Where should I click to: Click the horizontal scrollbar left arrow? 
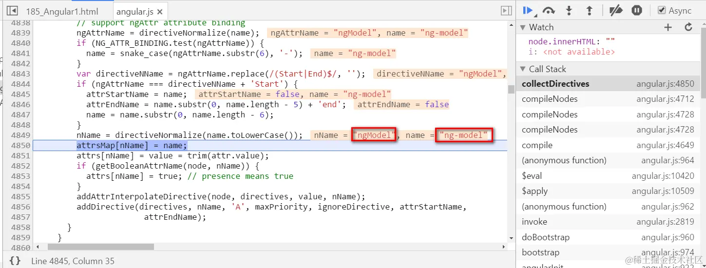(x=37, y=247)
